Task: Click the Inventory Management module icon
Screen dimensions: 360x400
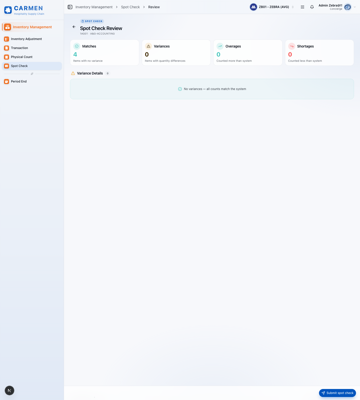Action: (7, 27)
